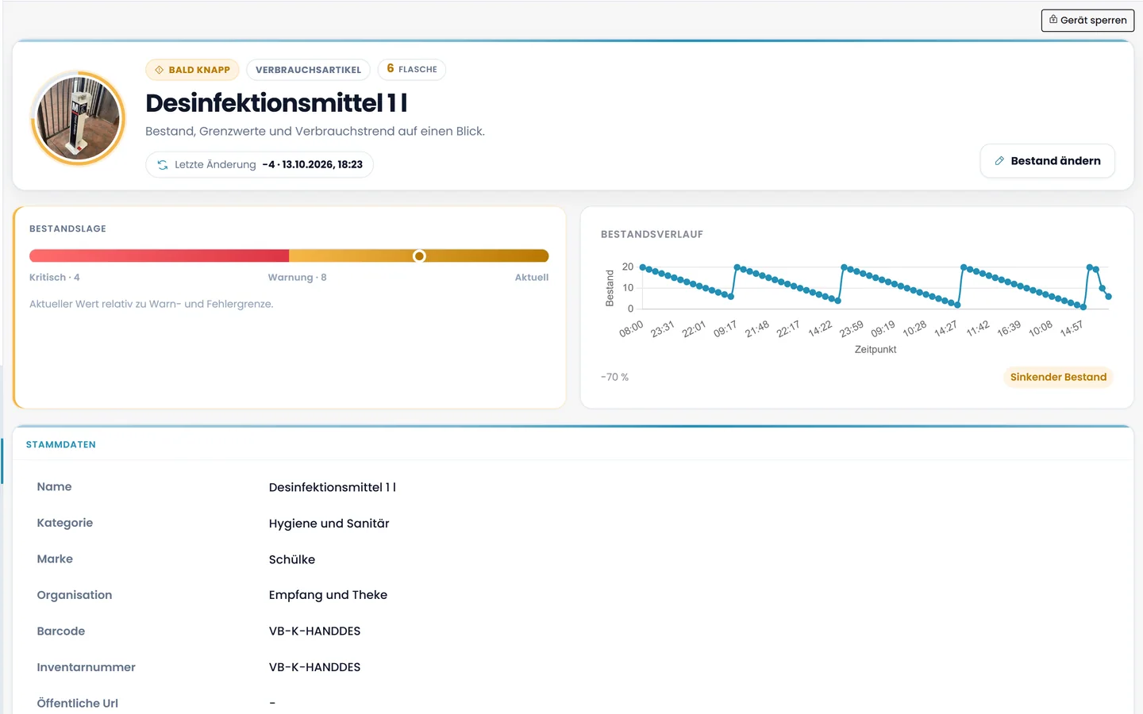Click the pencil icon beside Bestand ändern
The image size is (1143, 714).
click(999, 161)
